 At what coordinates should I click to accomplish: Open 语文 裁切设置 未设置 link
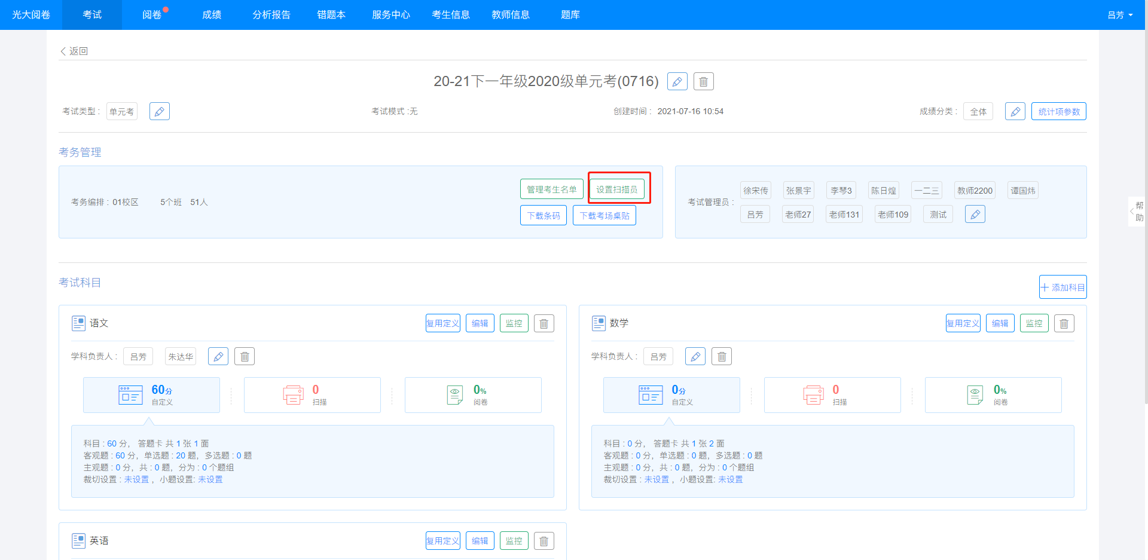click(x=136, y=479)
